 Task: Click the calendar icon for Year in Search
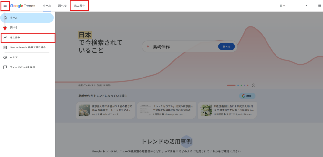coord(5,47)
